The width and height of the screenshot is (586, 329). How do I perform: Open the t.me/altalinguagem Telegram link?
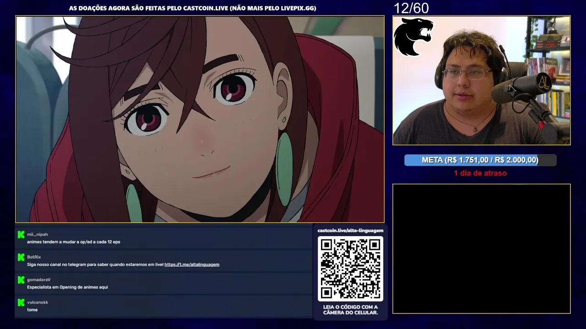[x=192, y=265]
